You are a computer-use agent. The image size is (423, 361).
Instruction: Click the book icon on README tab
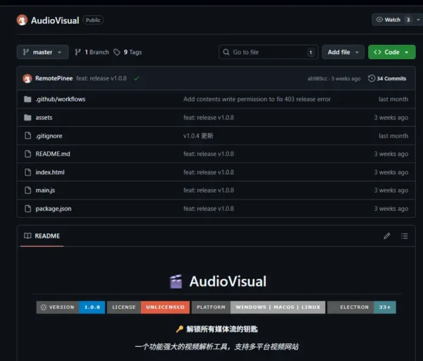click(x=27, y=235)
